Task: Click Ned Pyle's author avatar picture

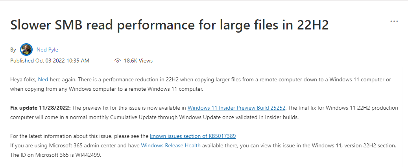Action: [x=26, y=50]
